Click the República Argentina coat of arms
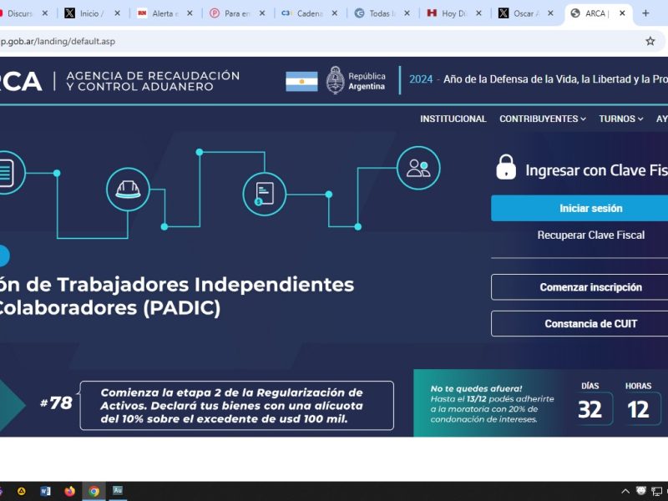The height and width of the screenshot is (501, 668). (336, 80)
